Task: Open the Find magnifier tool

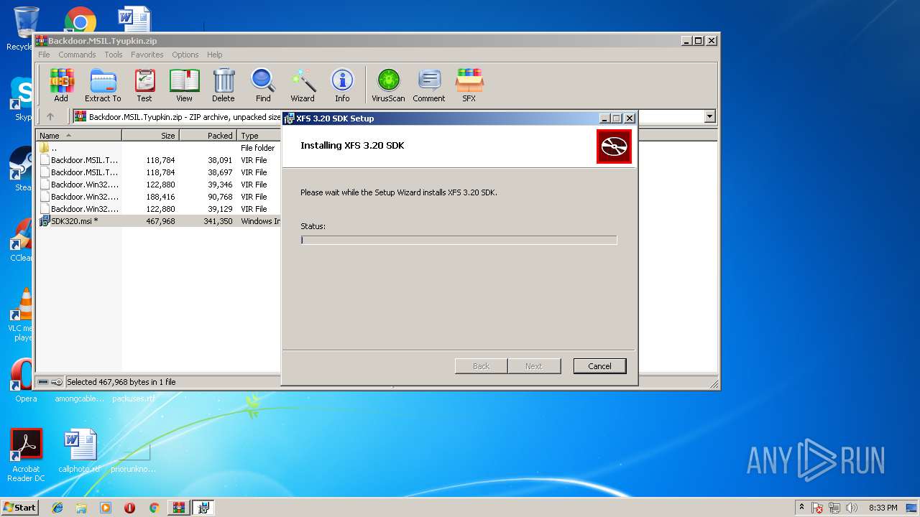Action: coord(263,85)
